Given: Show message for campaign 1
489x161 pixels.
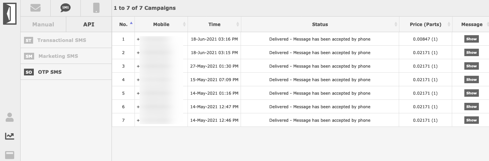Looking at the screenshot, I should click(471, 39).
